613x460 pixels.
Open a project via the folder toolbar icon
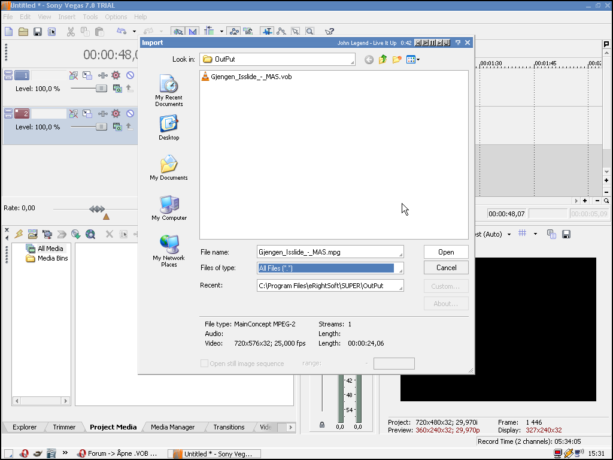pos(23,32)
